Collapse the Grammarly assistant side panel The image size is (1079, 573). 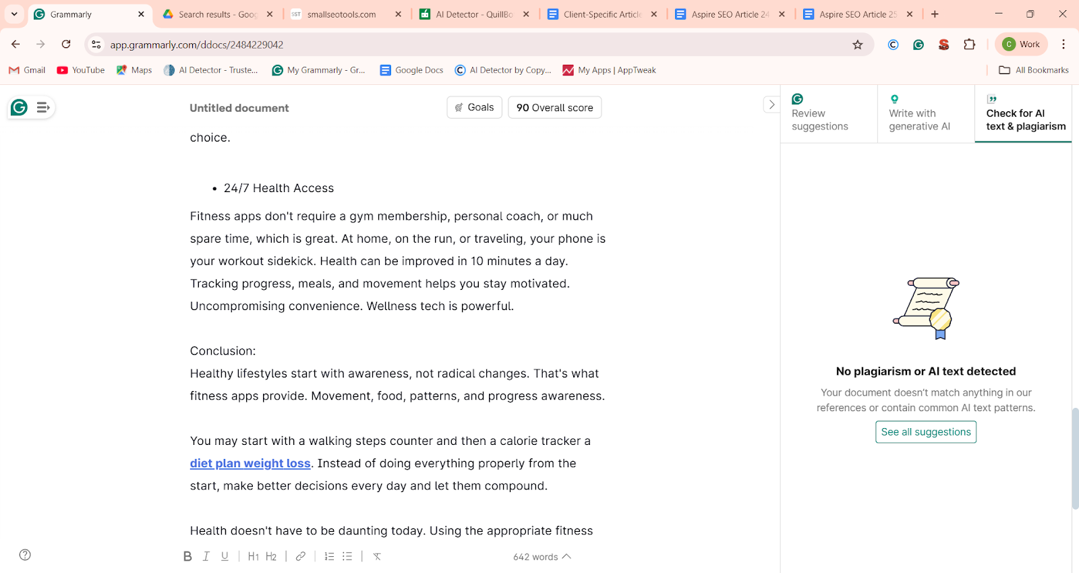click(x=771, y=104)
